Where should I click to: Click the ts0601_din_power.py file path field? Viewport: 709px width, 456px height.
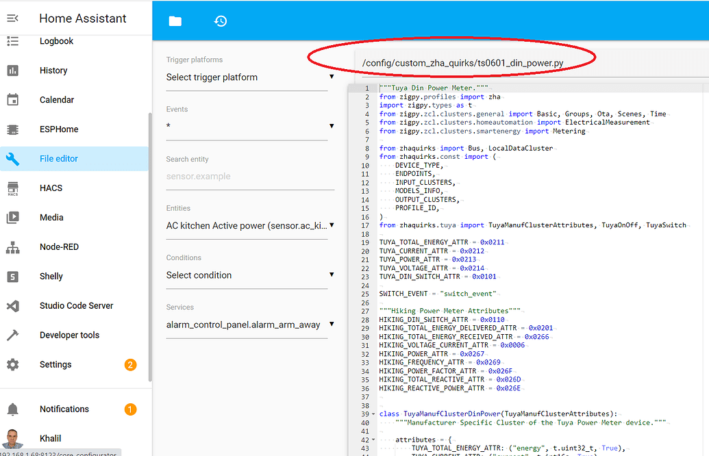pos(463,64)
